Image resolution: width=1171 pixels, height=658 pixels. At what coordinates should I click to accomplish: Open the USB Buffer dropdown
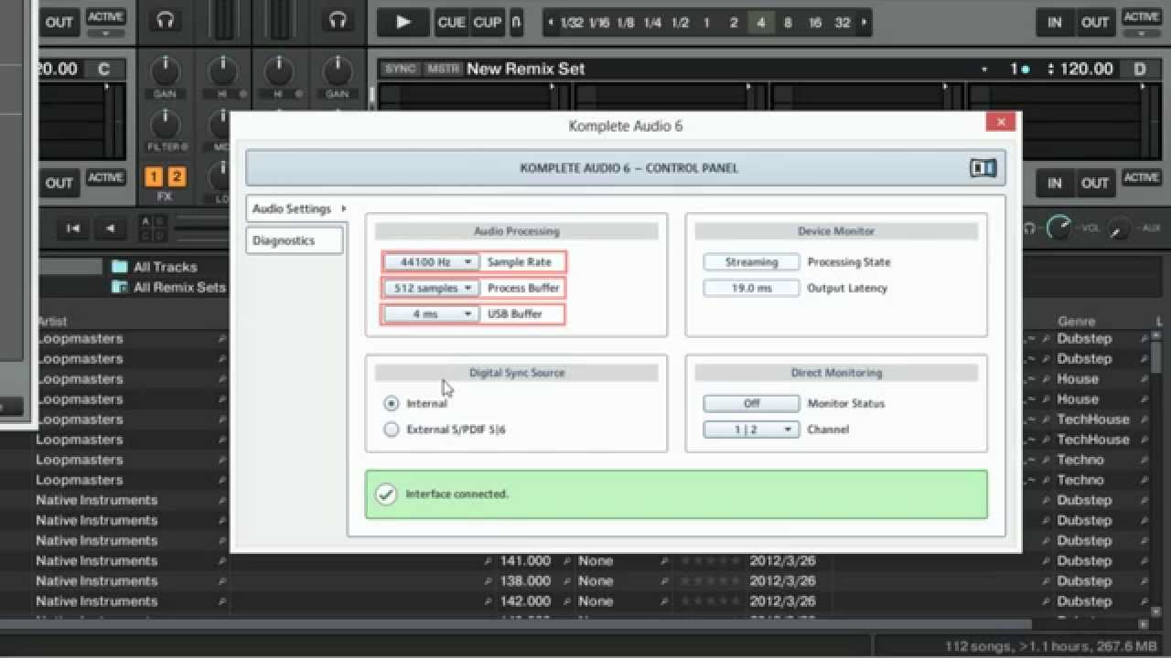click(x=430, y=313)
